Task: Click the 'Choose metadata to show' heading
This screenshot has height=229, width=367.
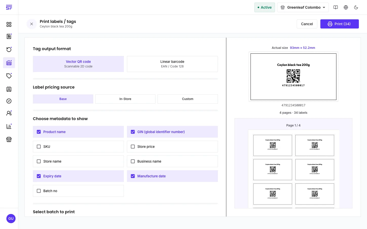Action: tap(60, 119)
